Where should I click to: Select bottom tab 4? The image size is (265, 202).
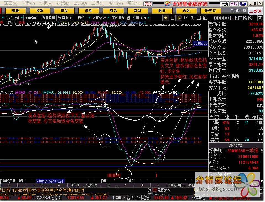coord(59,185)
